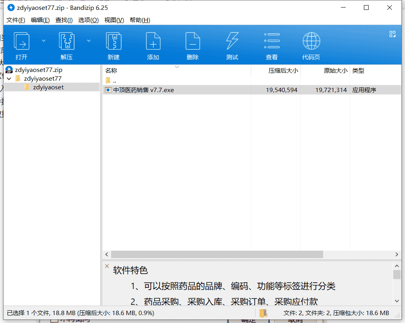Sort by 类型 column header
This screenshot has height=323, width=405.
pos(358,70)
